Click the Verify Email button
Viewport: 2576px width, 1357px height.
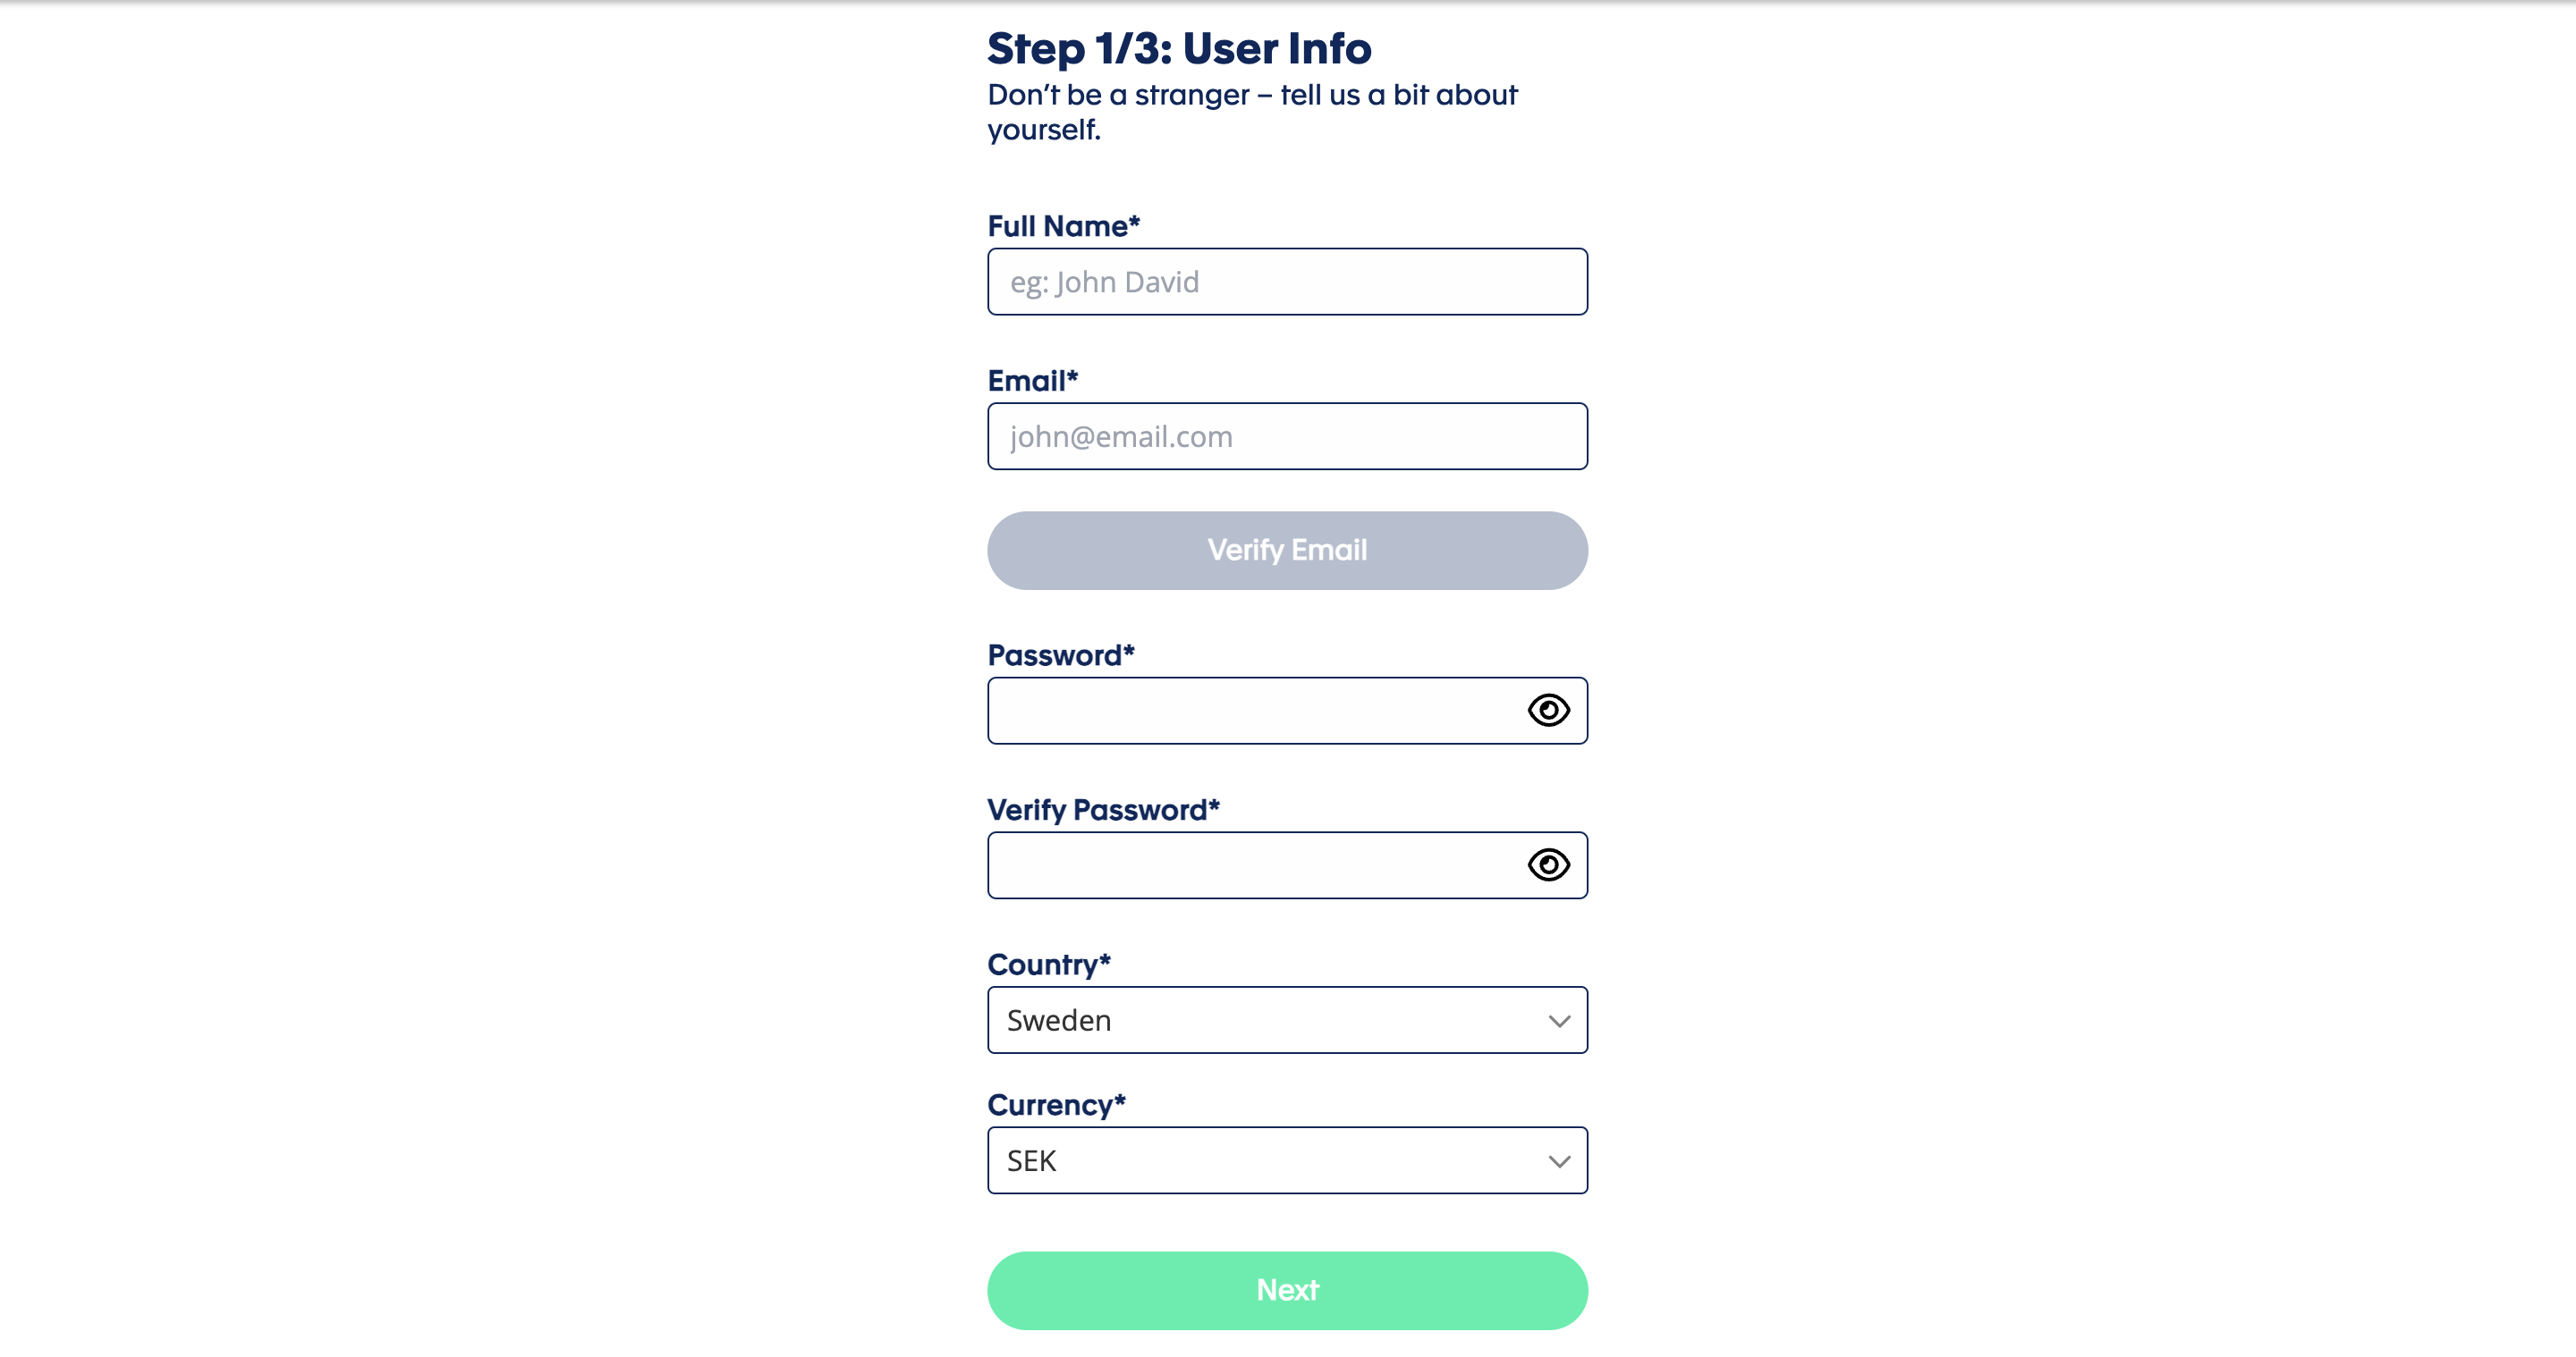pos(1288,548)
